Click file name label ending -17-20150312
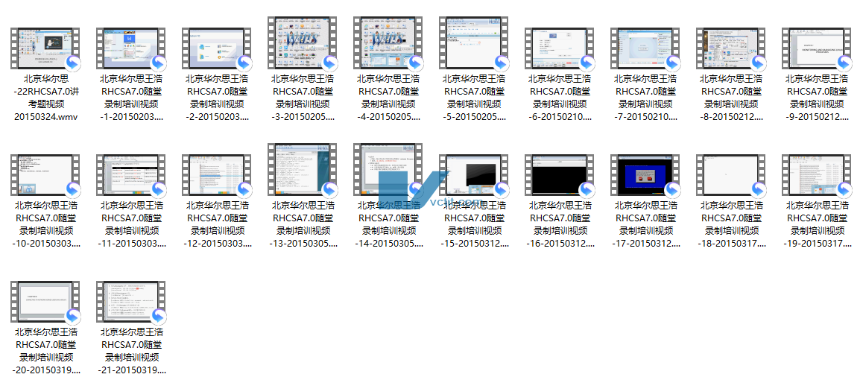 pyautogui.click(x=645, y=224)
